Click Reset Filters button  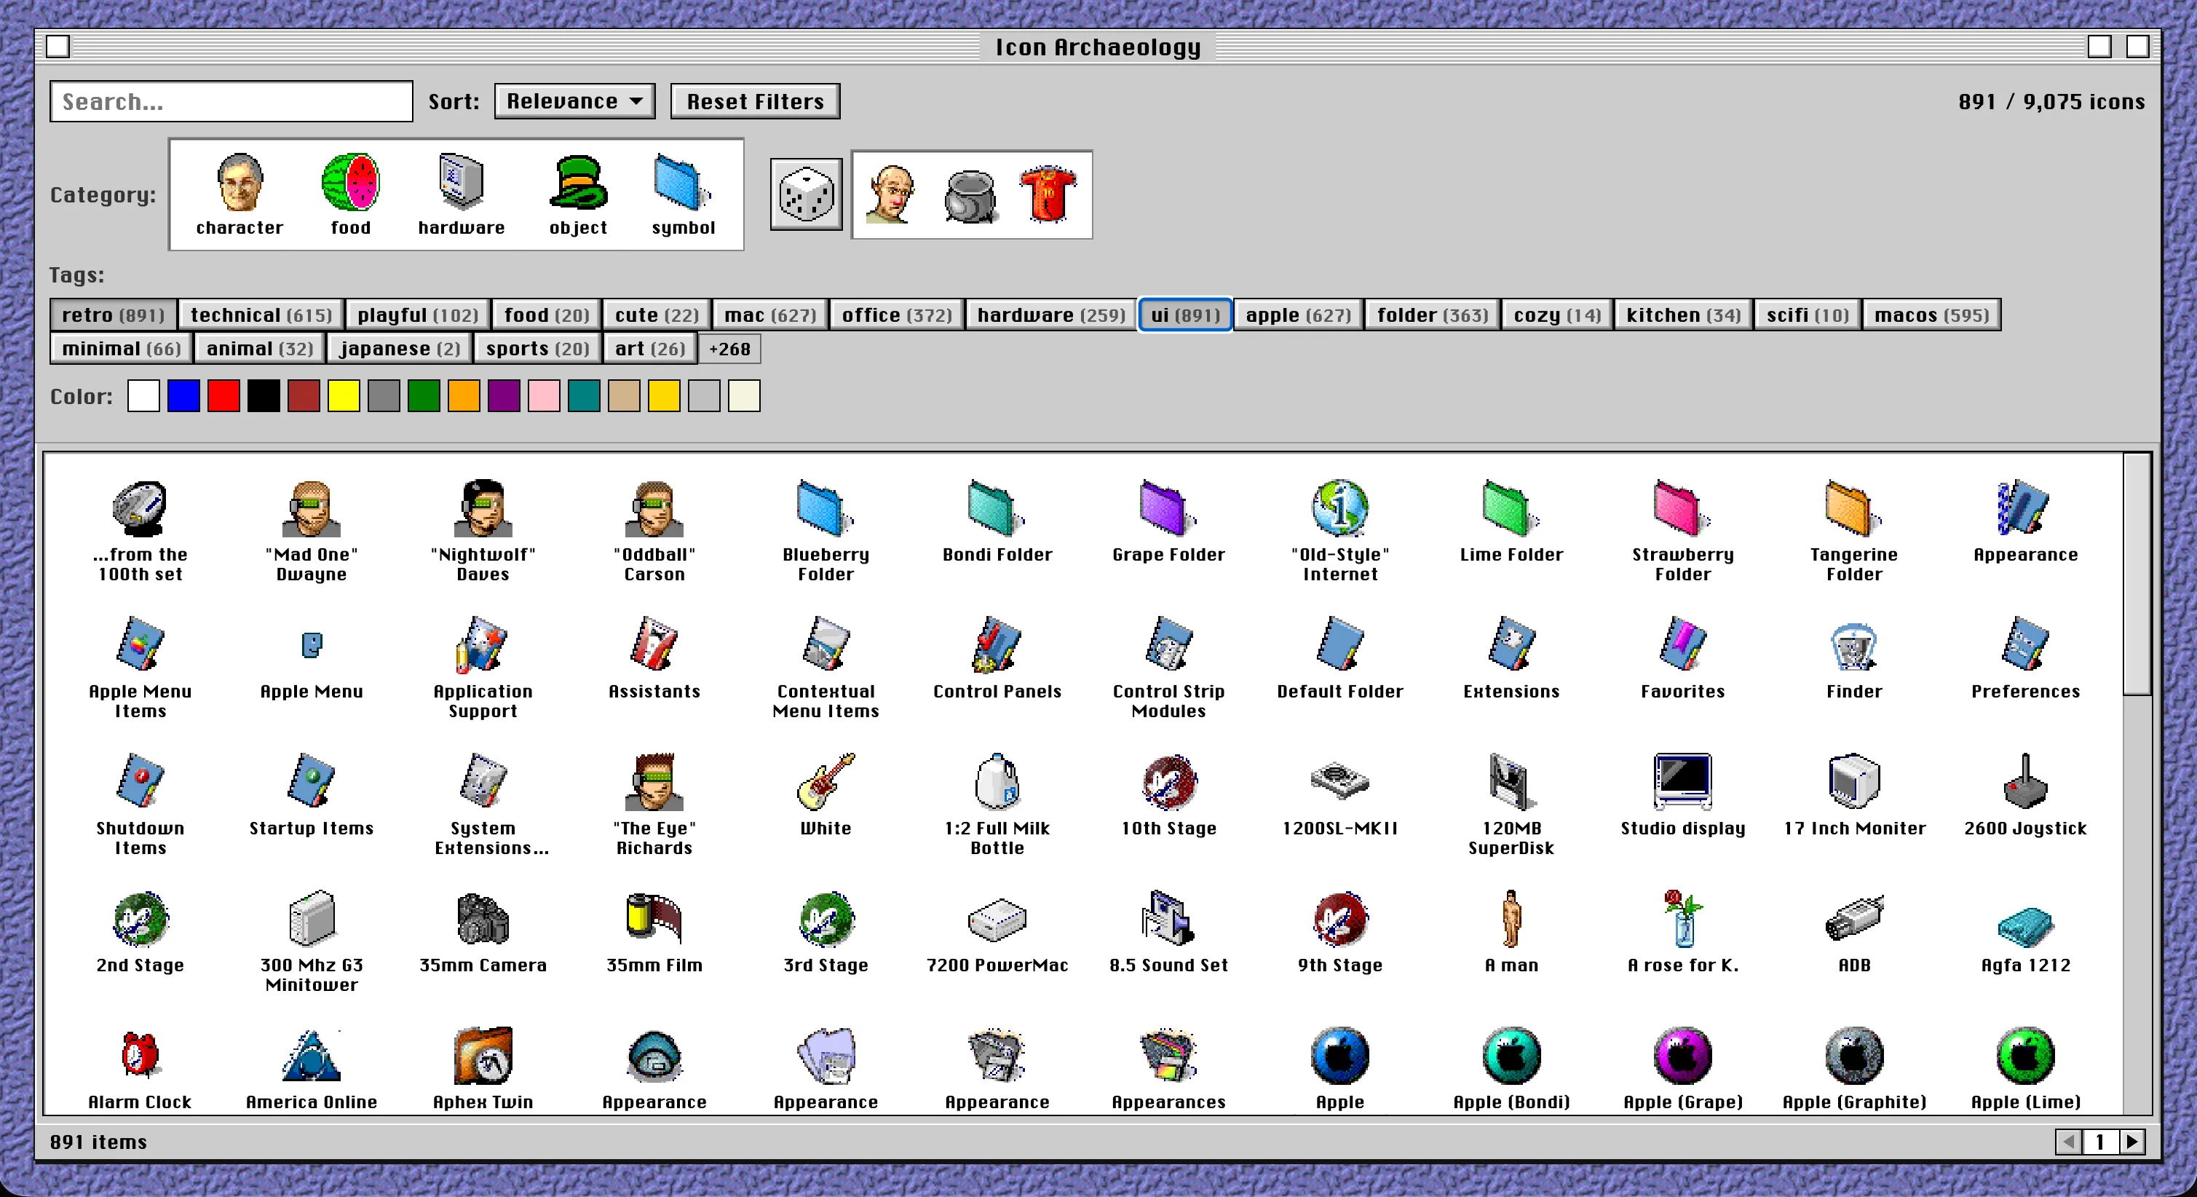[x=755, y=101]
